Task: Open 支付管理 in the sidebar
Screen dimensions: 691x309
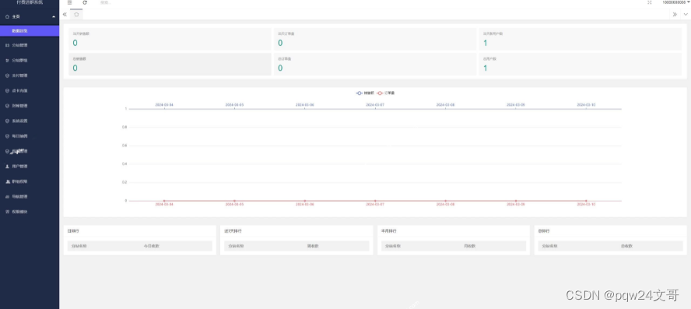Action: [x=30, y=75]
